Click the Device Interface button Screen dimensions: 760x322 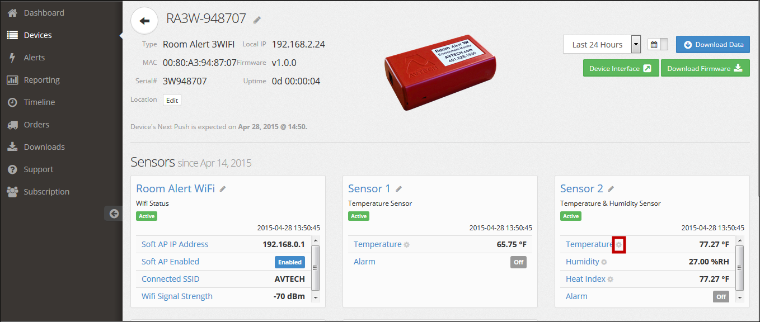621,69
